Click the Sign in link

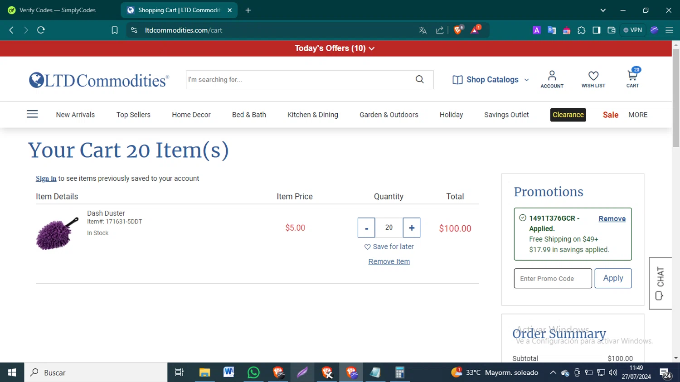[x=46, y=179]
